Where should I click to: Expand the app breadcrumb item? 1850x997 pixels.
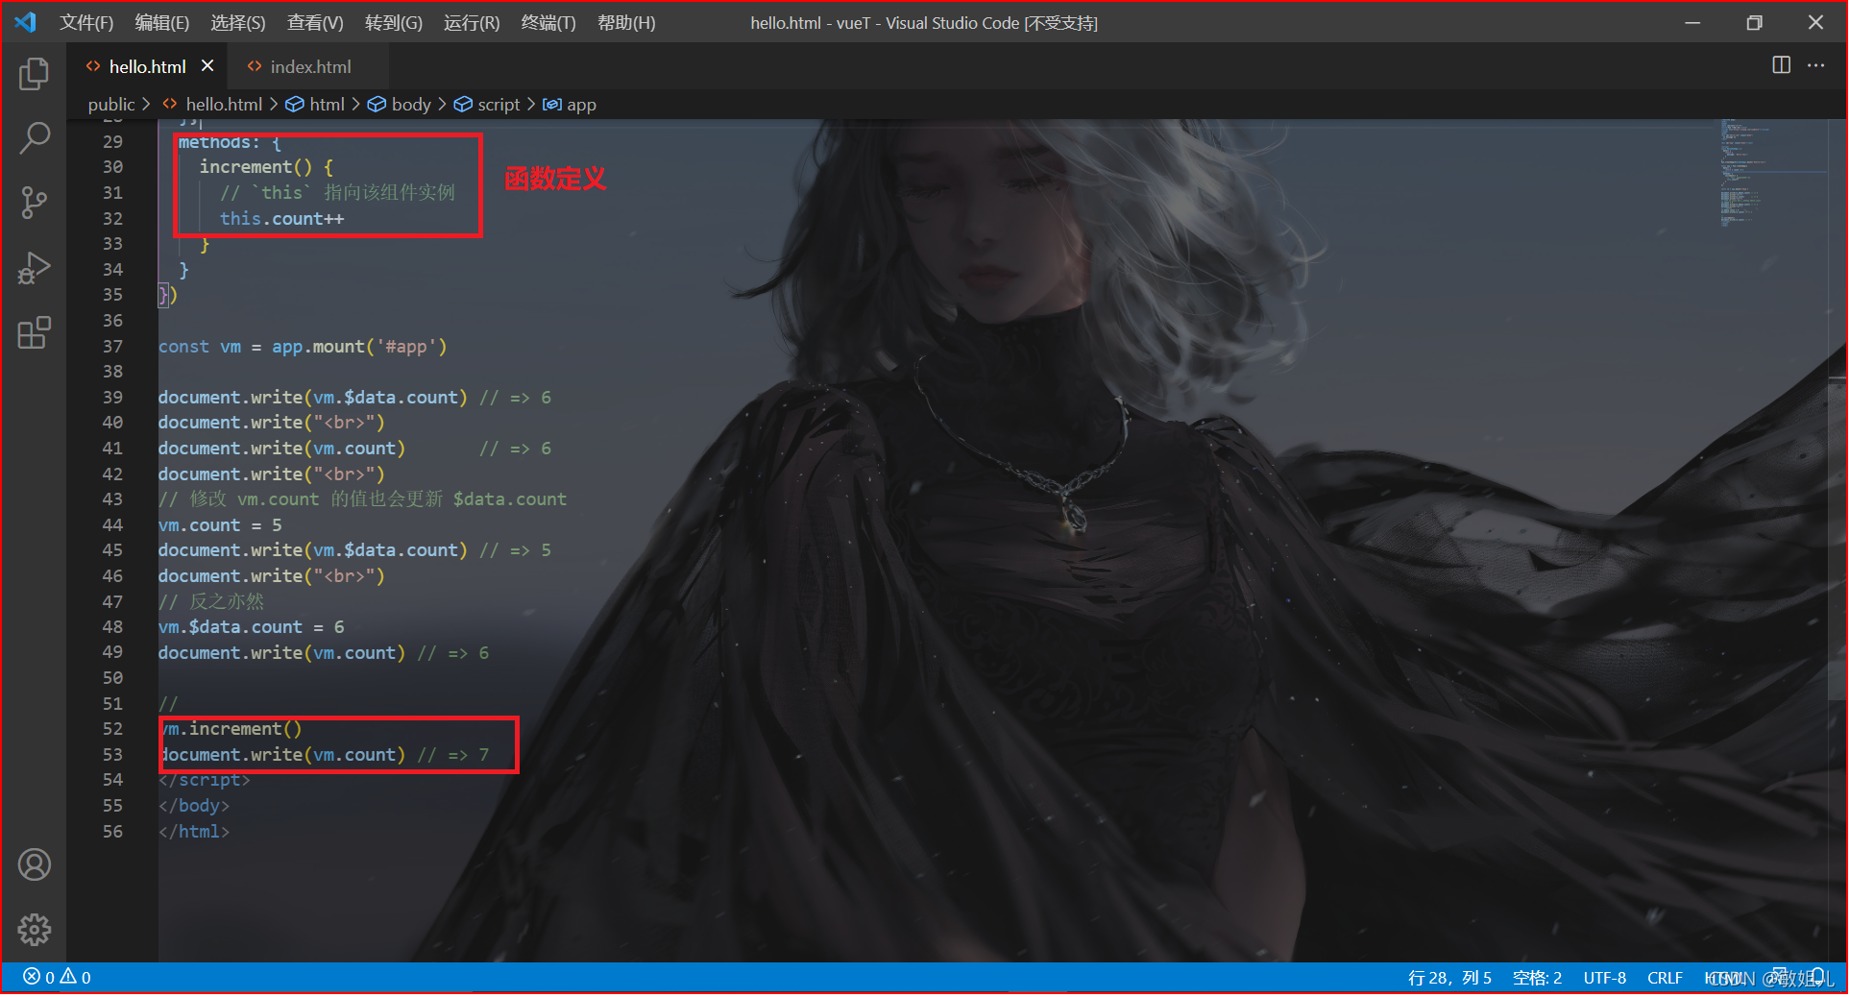570,104
